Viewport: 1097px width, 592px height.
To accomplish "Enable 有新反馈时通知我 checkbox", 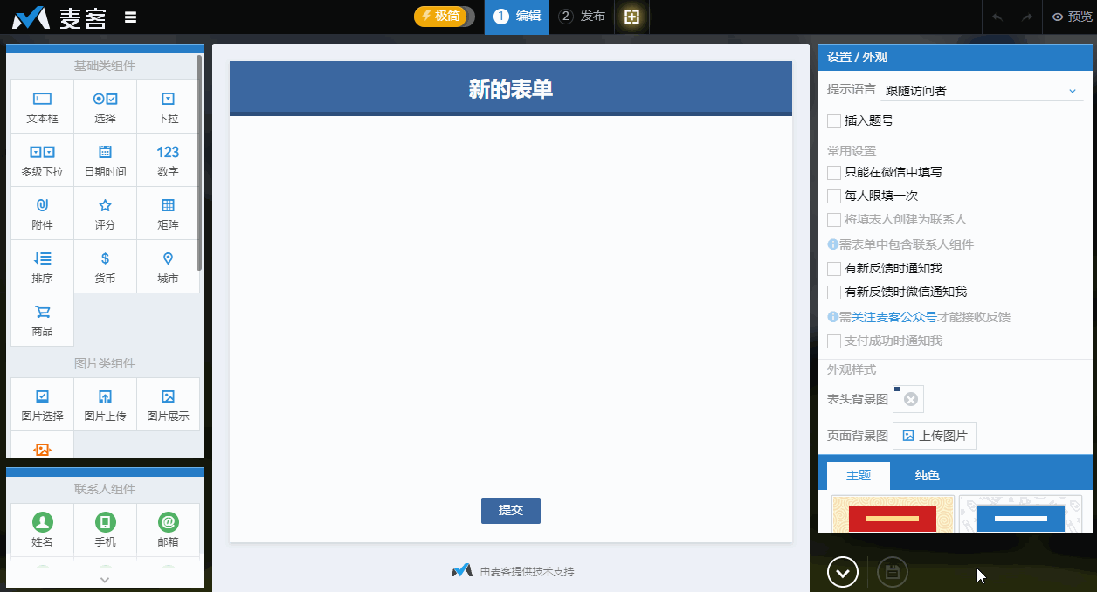I will [x=834, y=269].
